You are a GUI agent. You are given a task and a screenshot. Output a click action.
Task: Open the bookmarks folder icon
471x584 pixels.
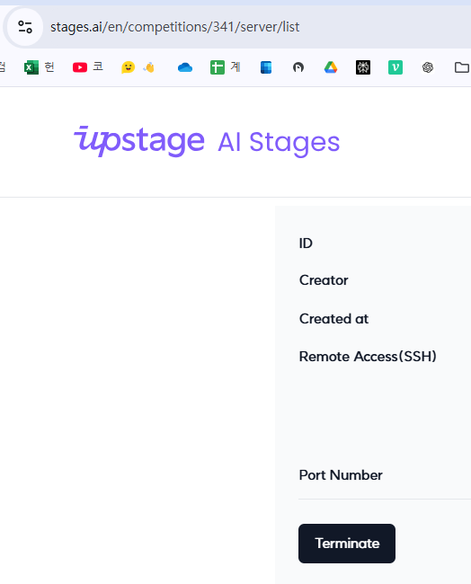pyautogui.click(x=462, y=67)
